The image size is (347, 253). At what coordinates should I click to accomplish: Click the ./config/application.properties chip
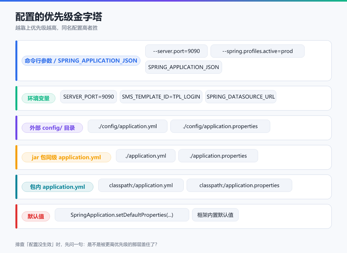tap(220, 126)
